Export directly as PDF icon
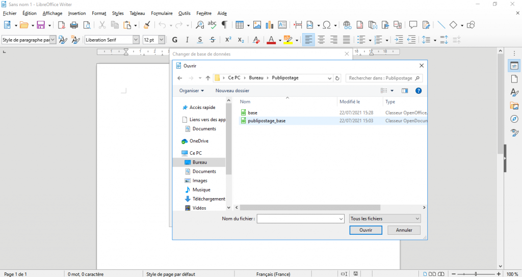Image resolution: width=522 pixels, height=277 pixels. pos(62,25)
